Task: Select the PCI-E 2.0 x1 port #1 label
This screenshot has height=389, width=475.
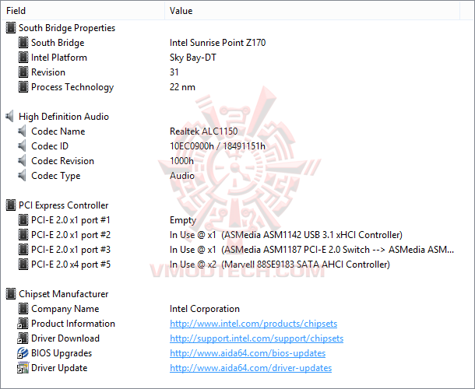Action: coord(71,220)
